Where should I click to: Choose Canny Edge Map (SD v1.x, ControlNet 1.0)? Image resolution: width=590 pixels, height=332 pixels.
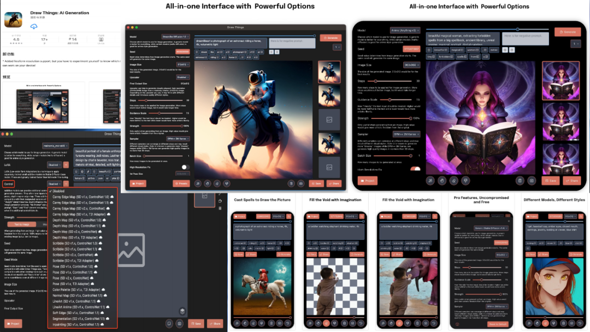tap(82, 197)
